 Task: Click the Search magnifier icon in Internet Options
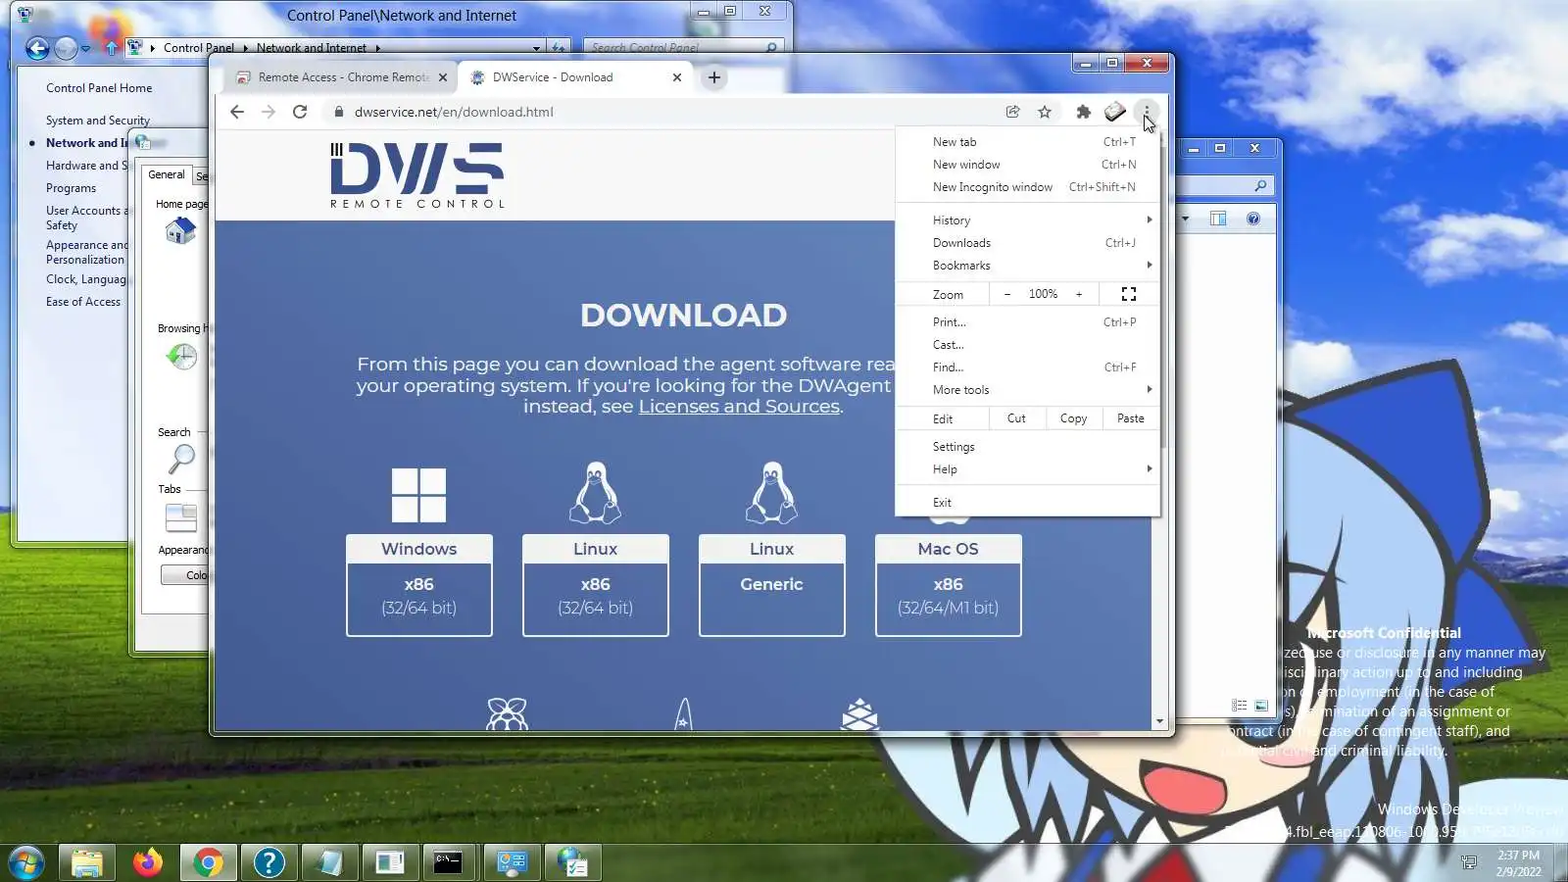tap(181, 458)
